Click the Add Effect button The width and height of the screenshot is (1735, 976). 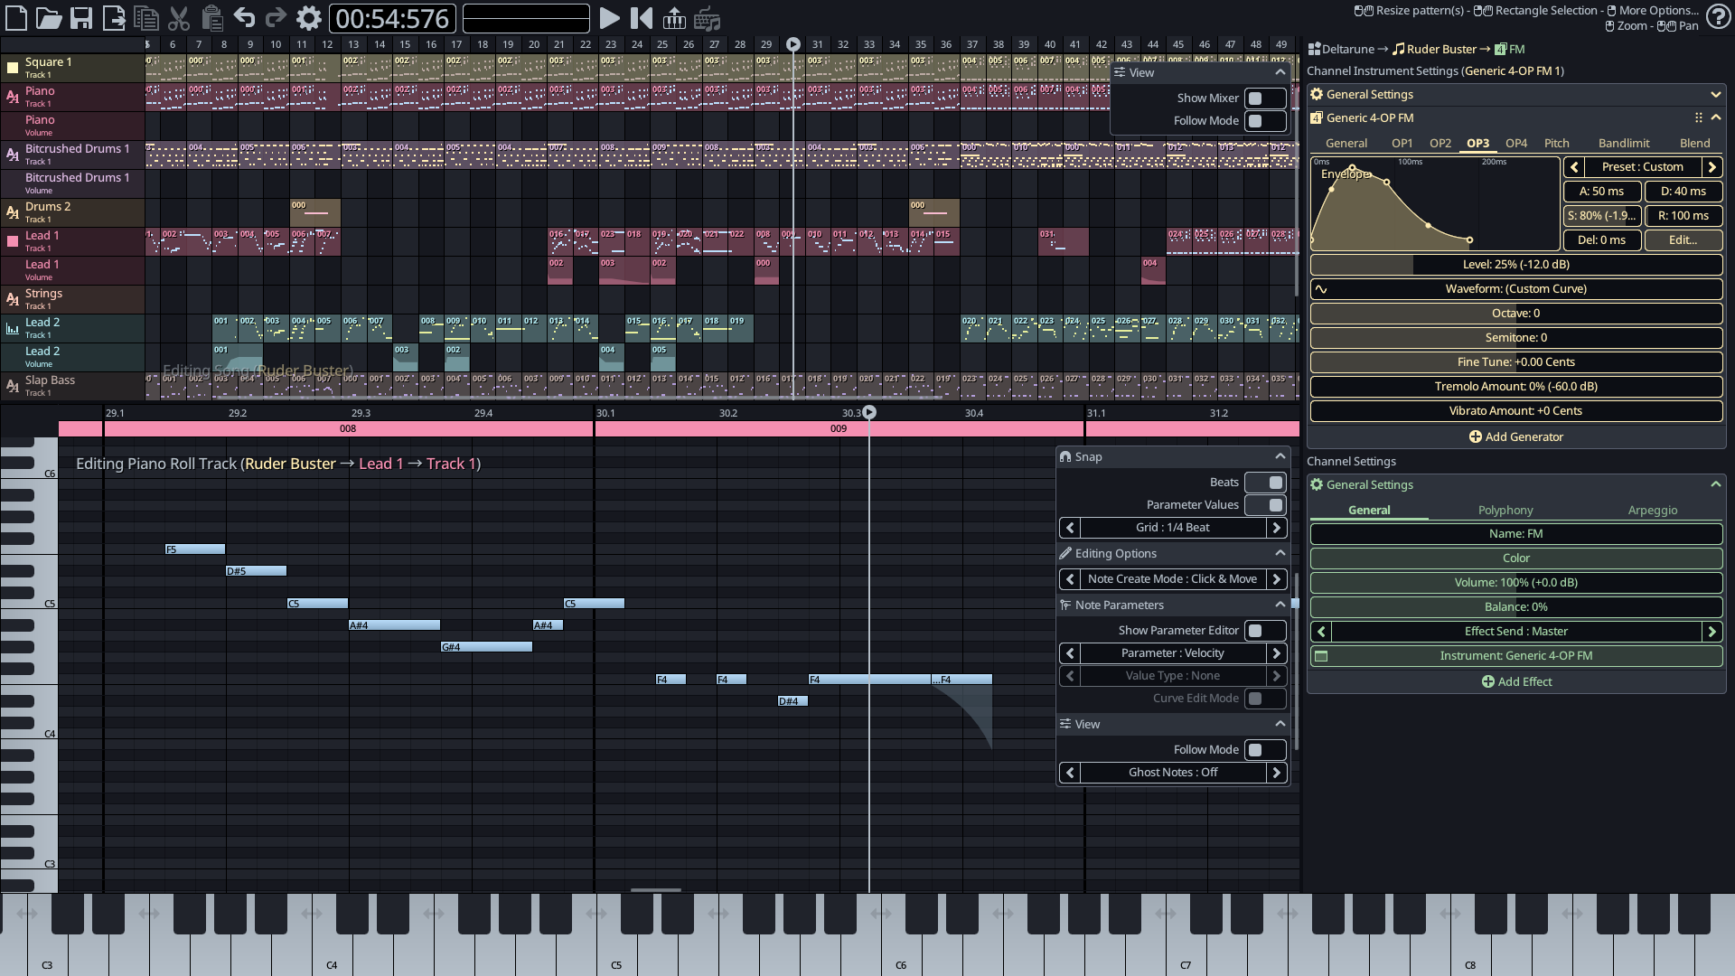click(x=1516, y=681)
